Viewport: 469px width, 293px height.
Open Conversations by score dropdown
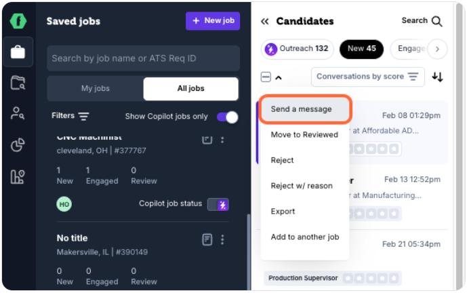coord(367,77)
